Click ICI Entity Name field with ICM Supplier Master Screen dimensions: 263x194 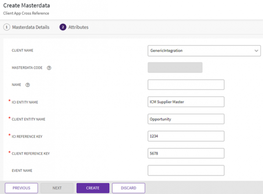pyautogui.click(x=186, y=102)
